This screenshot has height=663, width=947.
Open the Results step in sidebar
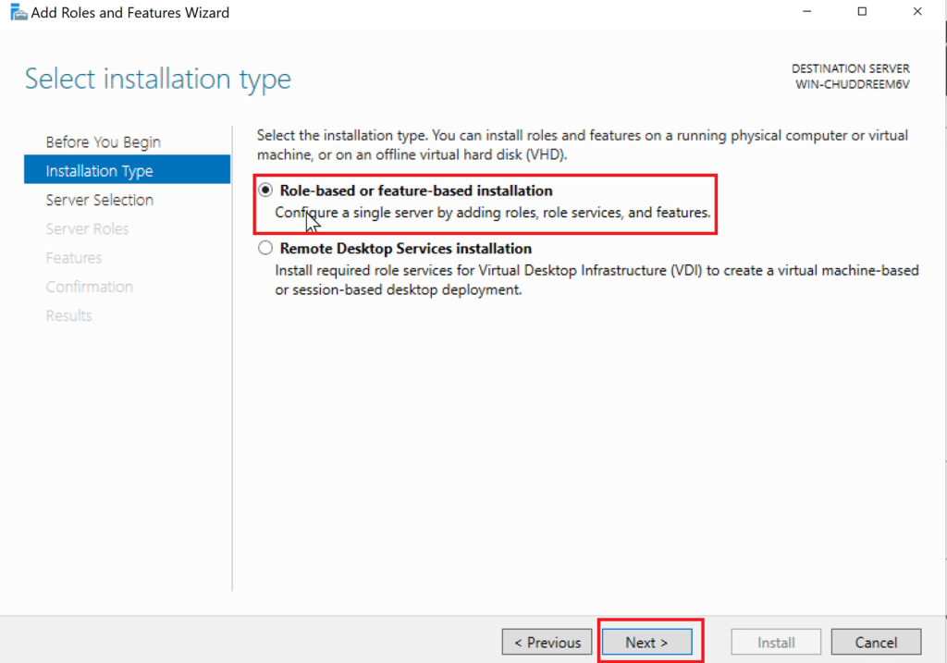pyautogui.click(x=68, y=315)
